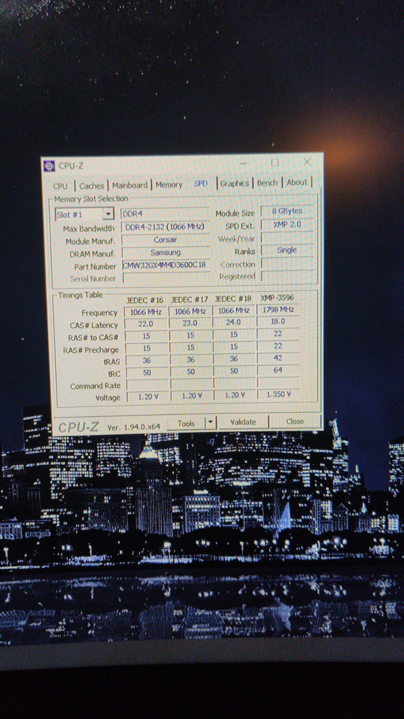Click the CPU-Z app icon in title bar

(x=49, y=166)
